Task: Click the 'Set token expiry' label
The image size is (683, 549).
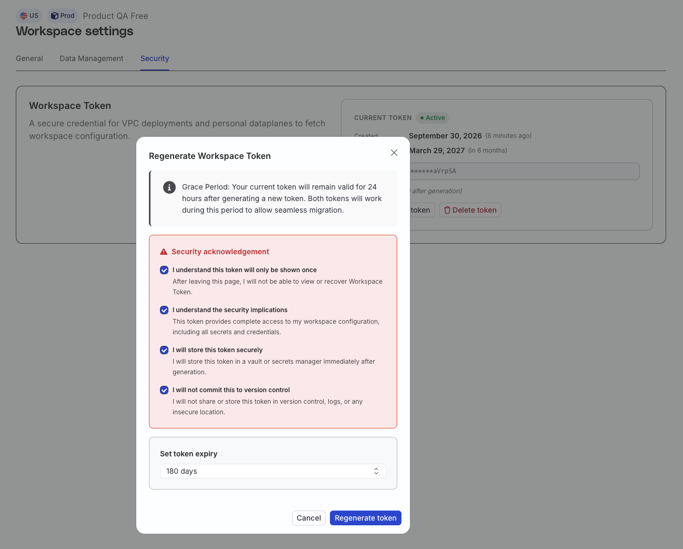Action: pos(189,454)
